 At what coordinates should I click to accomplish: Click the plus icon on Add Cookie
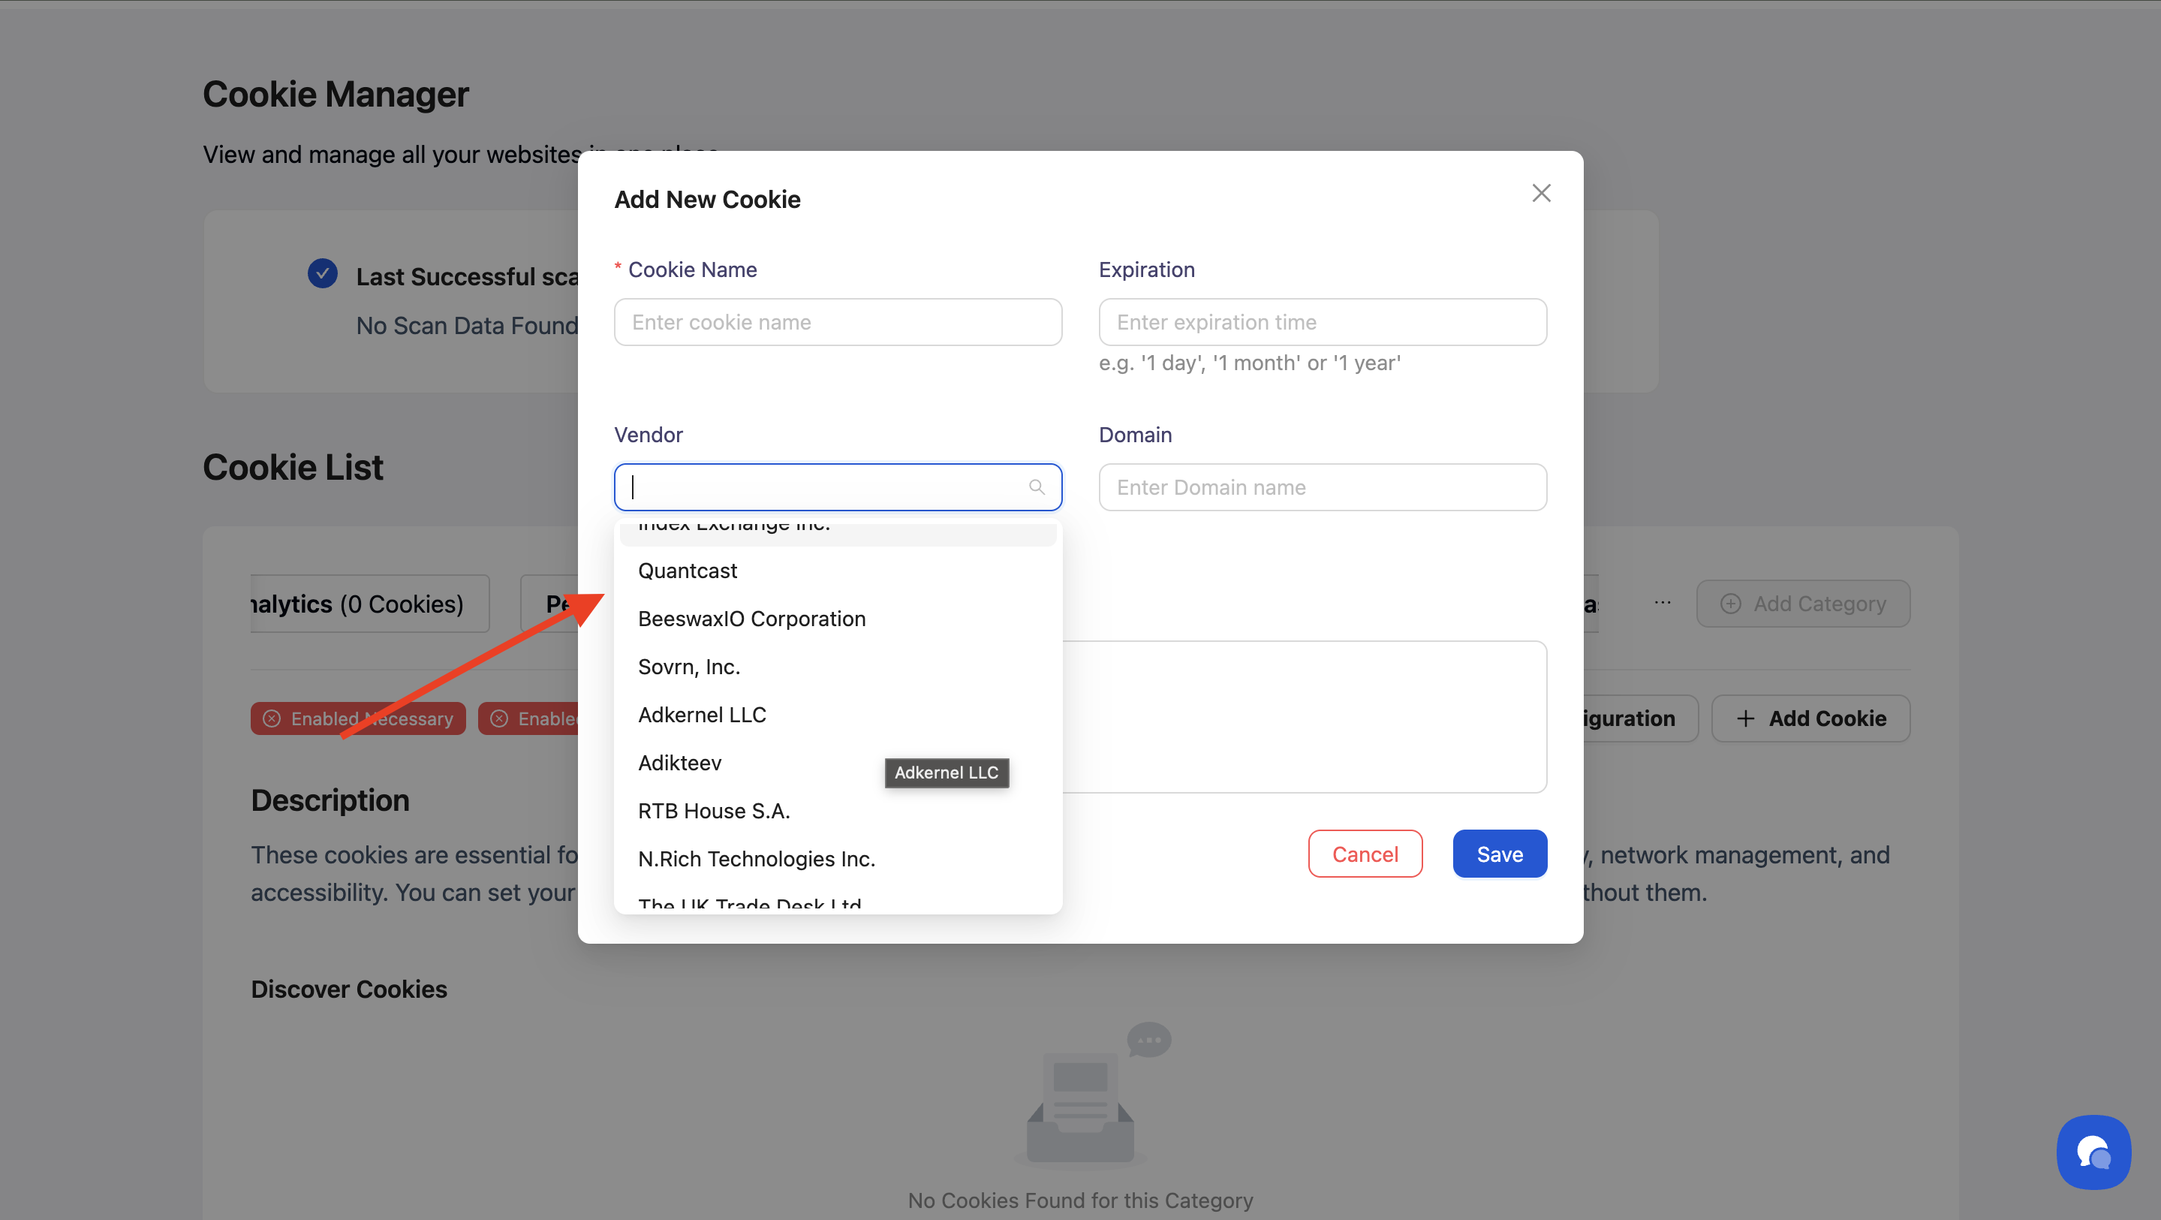tap(1746, 718)
